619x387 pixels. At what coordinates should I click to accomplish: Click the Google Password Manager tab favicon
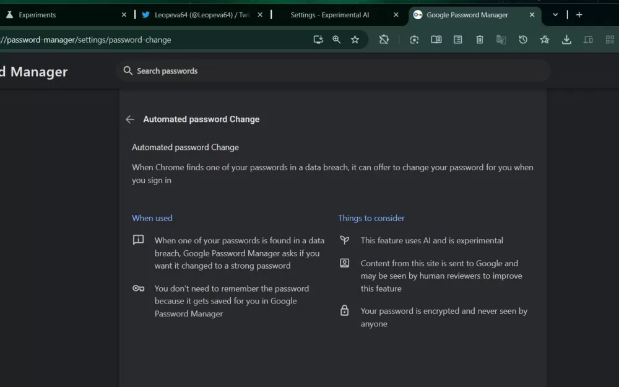tap(418, 15)
